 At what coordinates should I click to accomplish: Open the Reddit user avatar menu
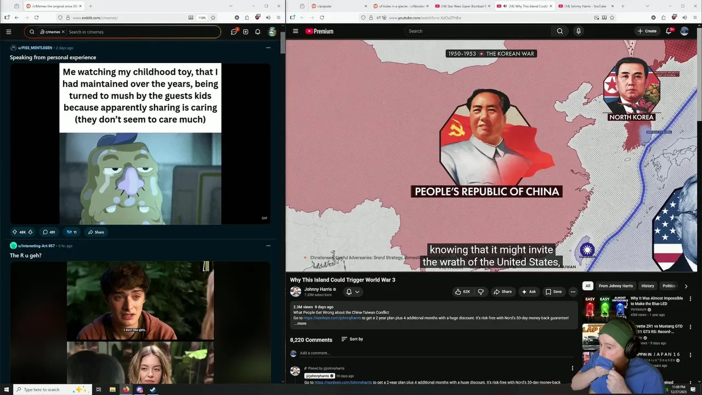pyautogui.click(x=272, y=32)
